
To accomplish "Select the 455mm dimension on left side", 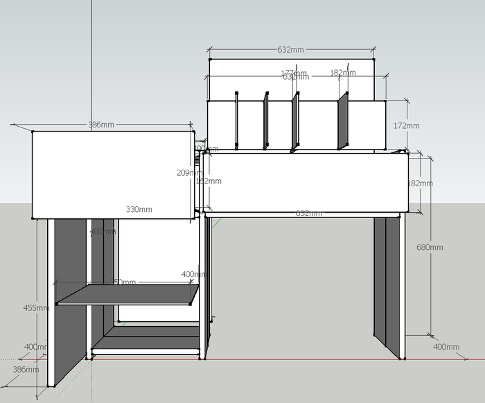I will tap(36, 307).
